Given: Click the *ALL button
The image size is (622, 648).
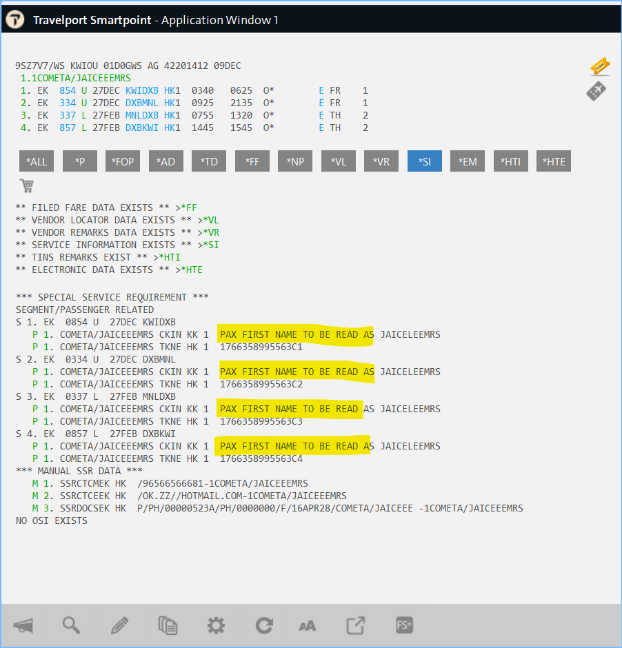Looking at the screenshot, I should tap(37, 161).
